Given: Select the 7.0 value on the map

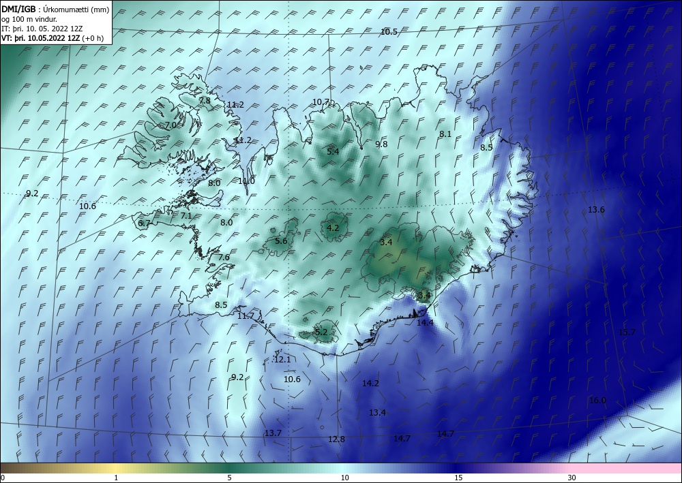Looking at the screenshot, I should pos(171,125).
